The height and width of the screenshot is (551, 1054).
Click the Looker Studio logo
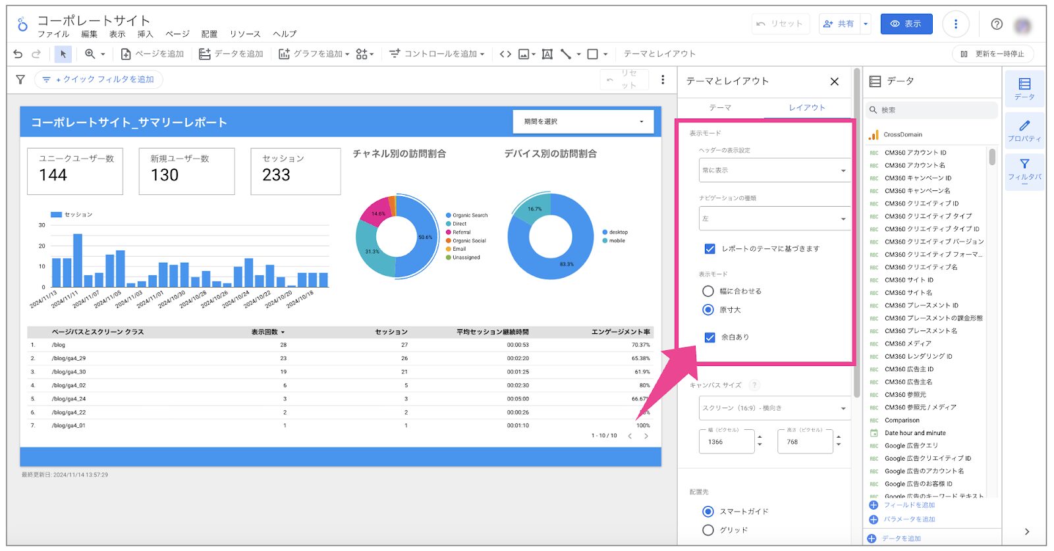22,25
